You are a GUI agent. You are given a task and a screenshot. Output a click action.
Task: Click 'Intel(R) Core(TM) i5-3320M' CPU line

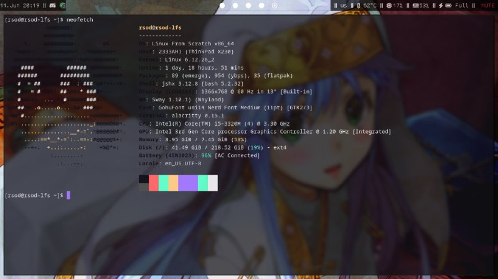(222, 124)
